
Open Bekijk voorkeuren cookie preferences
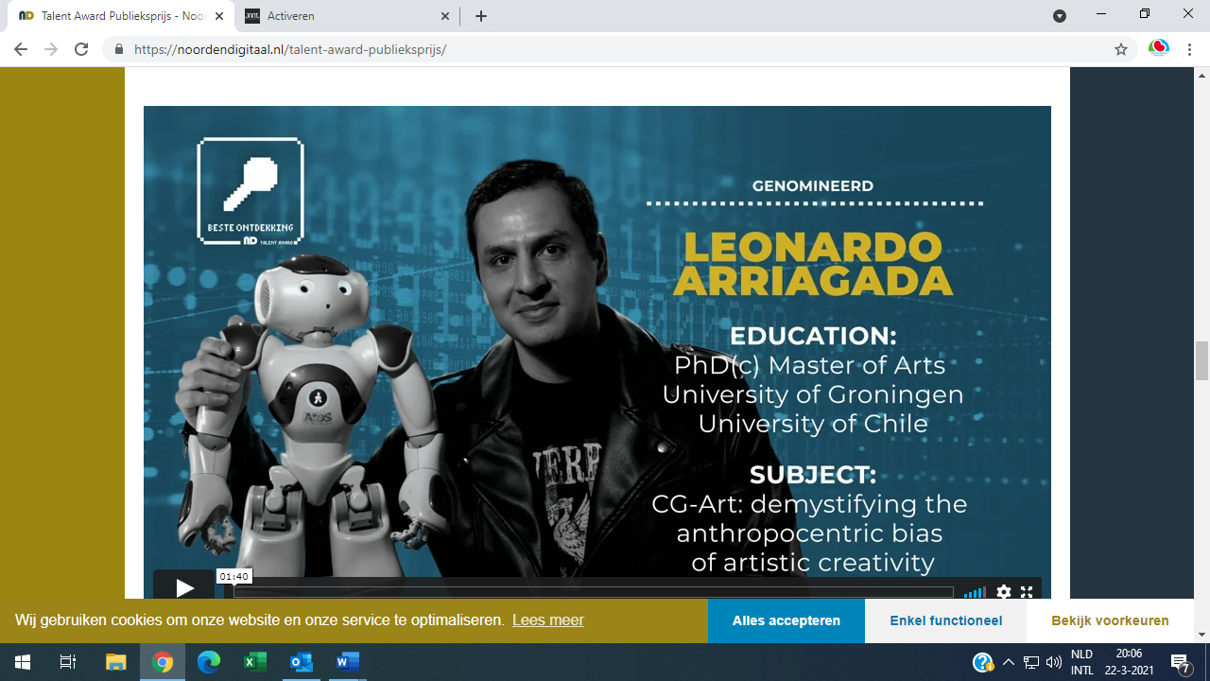point(1110,620)
